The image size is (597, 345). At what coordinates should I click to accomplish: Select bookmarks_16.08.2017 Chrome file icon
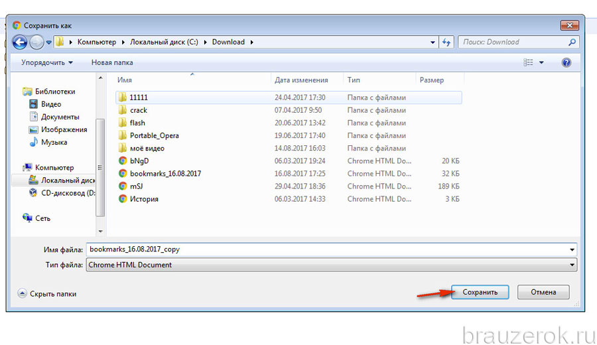[123, 174]
